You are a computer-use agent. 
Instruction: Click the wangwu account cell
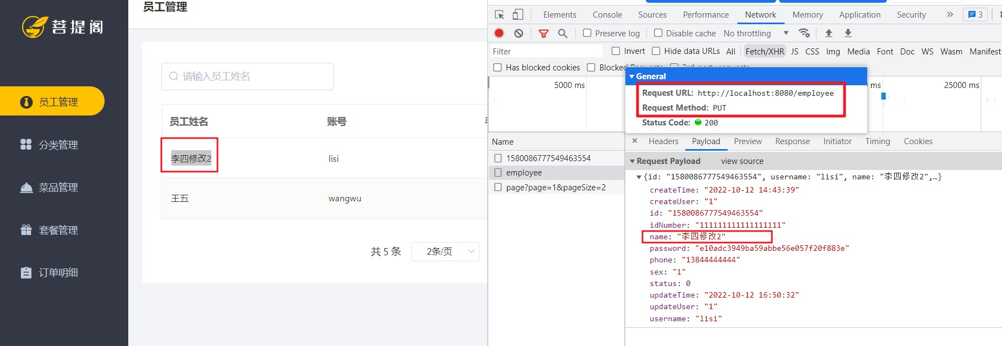(x=345, y=199)
